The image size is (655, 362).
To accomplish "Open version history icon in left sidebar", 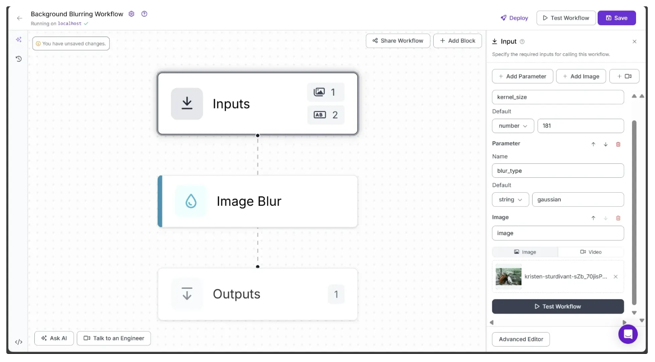I will point(19,59).
